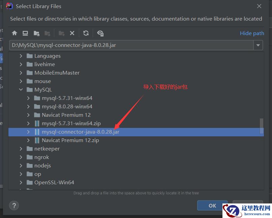
Task: Go to the Home directory icon
Action: point(14,33)
